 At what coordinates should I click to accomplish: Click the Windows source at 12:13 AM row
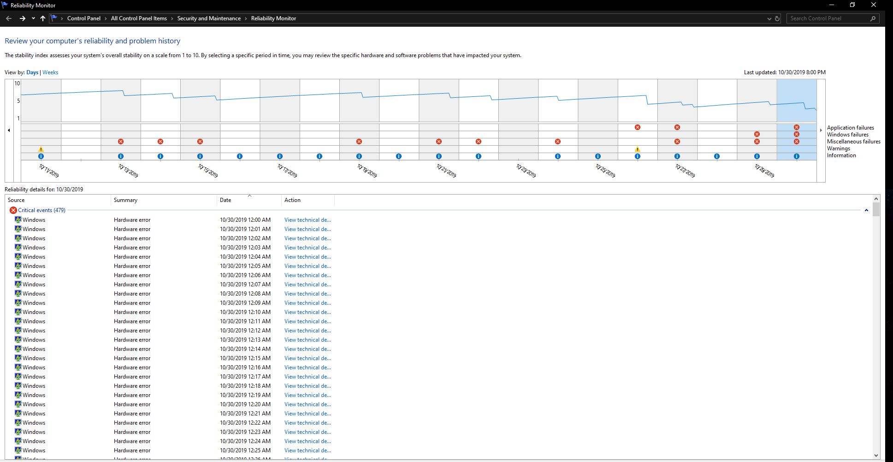[34, 340]
